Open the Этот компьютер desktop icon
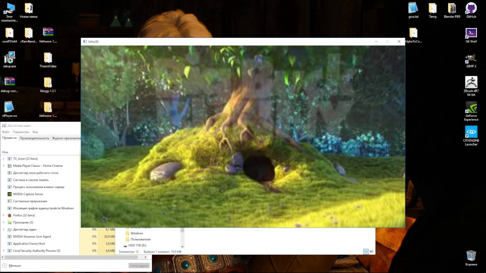The image size is (486, 273). coord(9,12)
